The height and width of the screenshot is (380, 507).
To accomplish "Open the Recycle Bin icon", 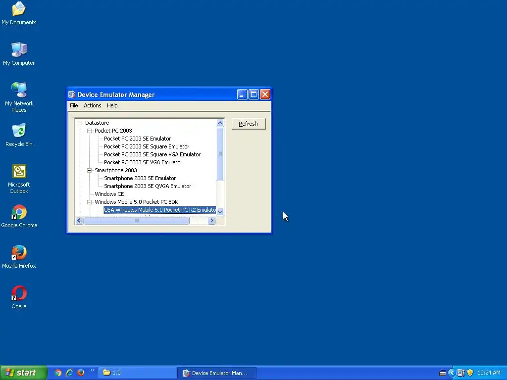I will [19, 135].
